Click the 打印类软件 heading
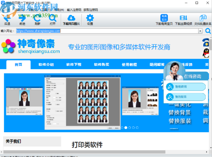Screen dimensions: 212x157 (87, 145)
